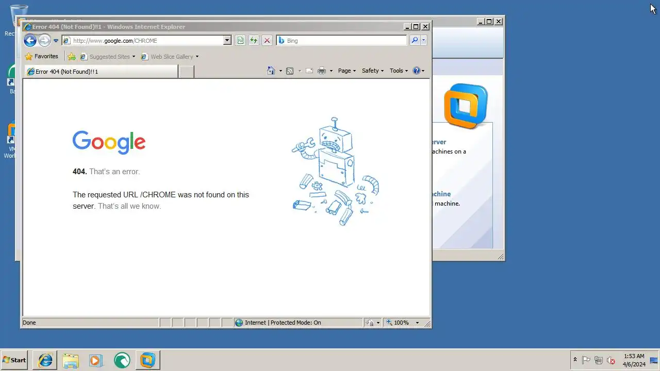Screen dimensions: 660x371
Task: Show hidden tray icons arrow
Action: 575,360
